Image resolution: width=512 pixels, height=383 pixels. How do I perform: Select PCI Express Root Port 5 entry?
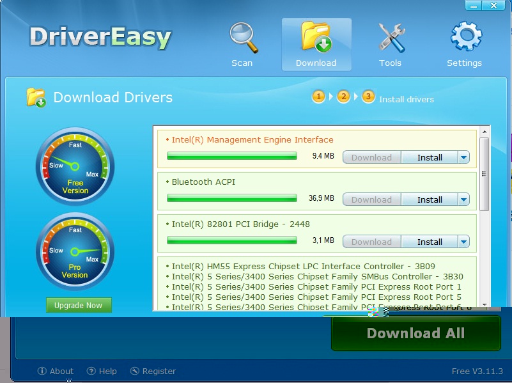[x=316, y=297]
